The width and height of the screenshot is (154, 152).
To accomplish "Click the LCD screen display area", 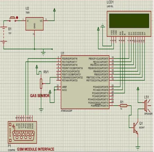I will [x=129, y=21].
